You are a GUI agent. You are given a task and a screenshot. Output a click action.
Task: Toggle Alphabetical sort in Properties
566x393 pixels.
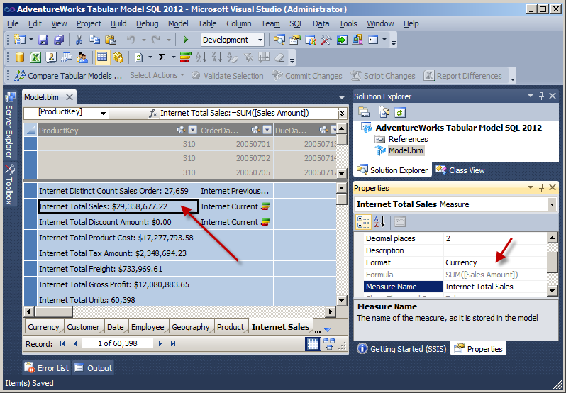379,222
